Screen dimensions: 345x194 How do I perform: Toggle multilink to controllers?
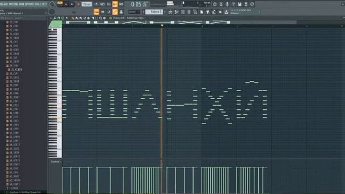point(121,12)
